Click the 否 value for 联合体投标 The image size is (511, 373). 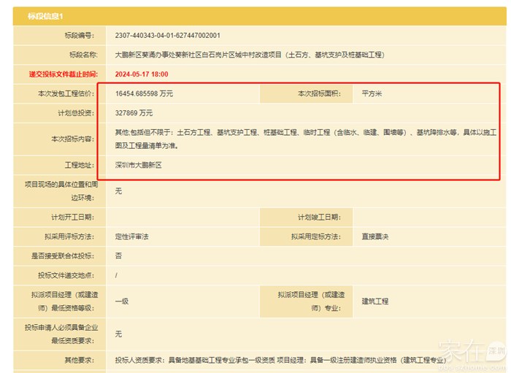tap(118, 255)
